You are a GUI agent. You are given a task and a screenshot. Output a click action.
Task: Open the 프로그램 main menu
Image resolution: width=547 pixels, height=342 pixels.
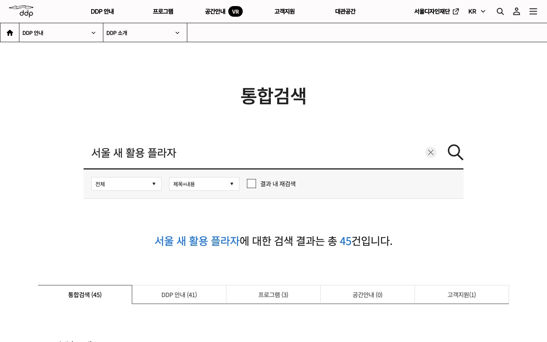(x=163, y=11)
